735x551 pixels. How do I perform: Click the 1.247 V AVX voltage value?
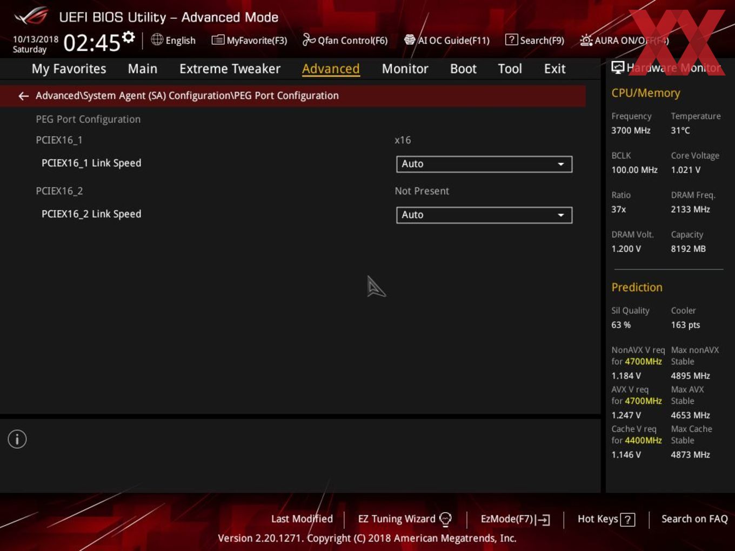point(626,415)
